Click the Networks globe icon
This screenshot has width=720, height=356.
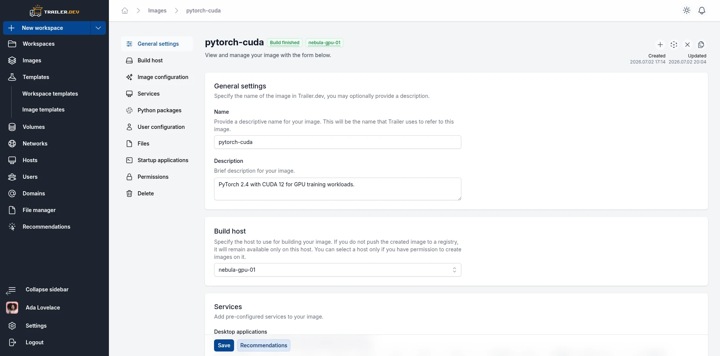point(12,144)
